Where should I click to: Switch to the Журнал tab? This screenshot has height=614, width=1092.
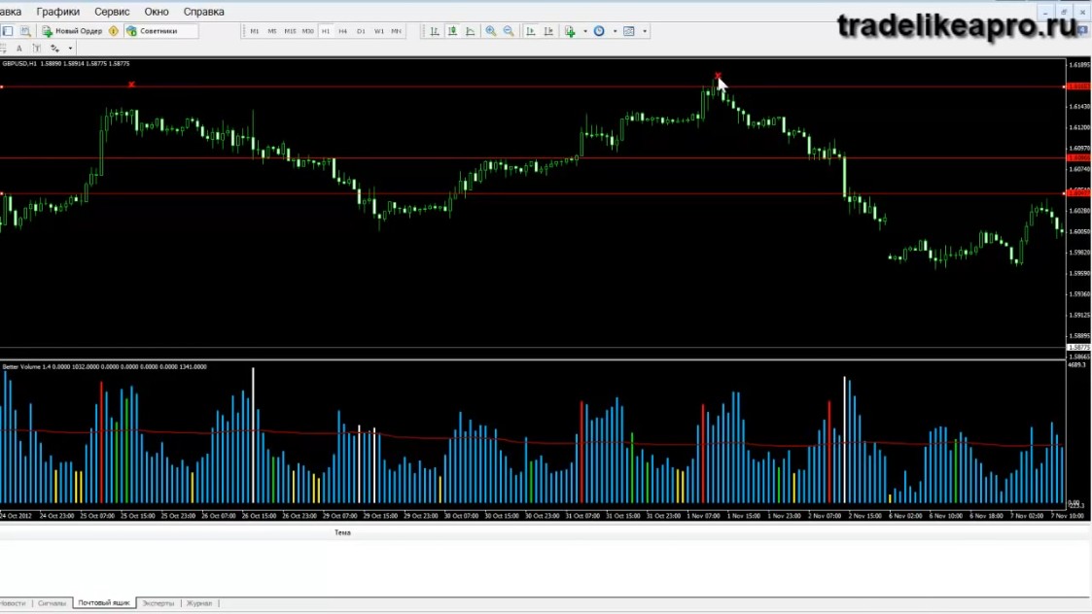[199, 603]
